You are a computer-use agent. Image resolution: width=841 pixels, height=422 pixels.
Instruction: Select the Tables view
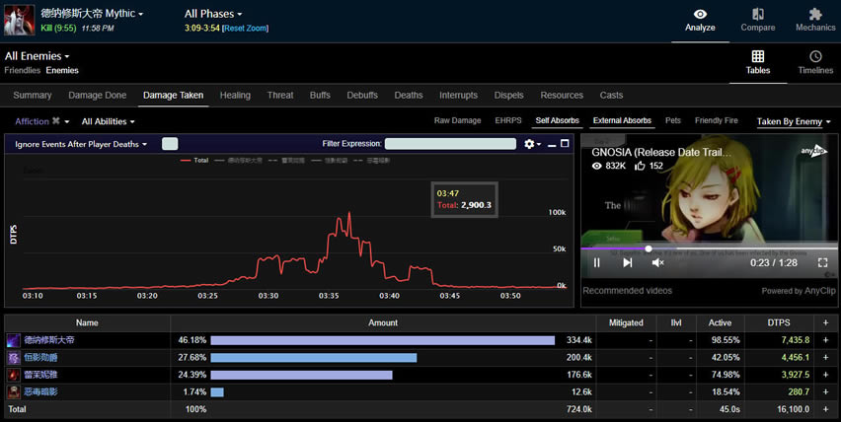pyautogui.click(x=757, y=63)
